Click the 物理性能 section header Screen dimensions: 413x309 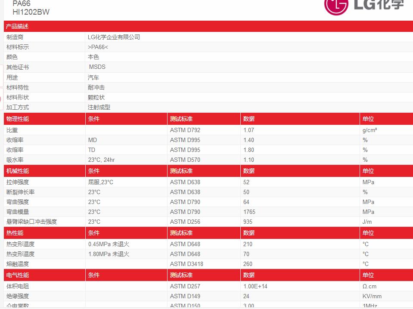tap(18, 119)
